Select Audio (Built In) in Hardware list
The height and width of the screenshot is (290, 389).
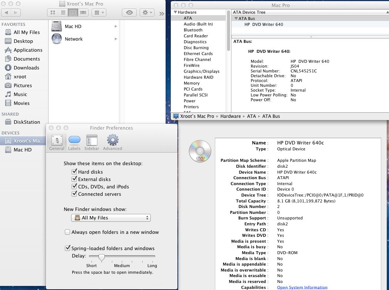198,24
